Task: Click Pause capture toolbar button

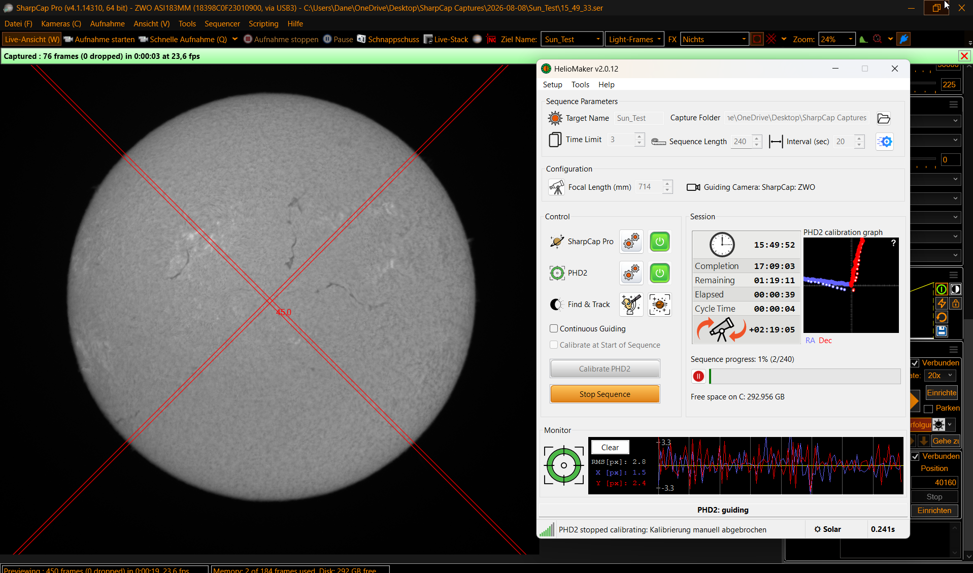Action: [338, 39]
